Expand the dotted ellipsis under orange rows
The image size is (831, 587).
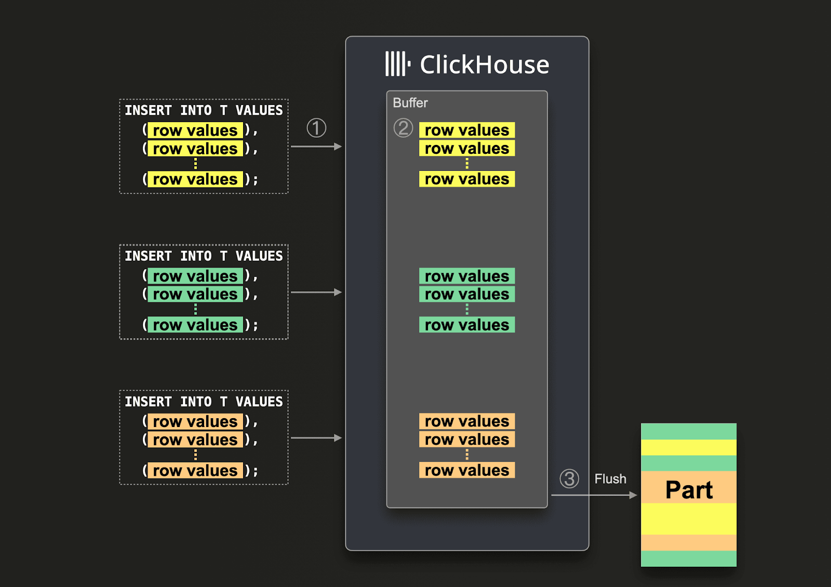point(466,454)
